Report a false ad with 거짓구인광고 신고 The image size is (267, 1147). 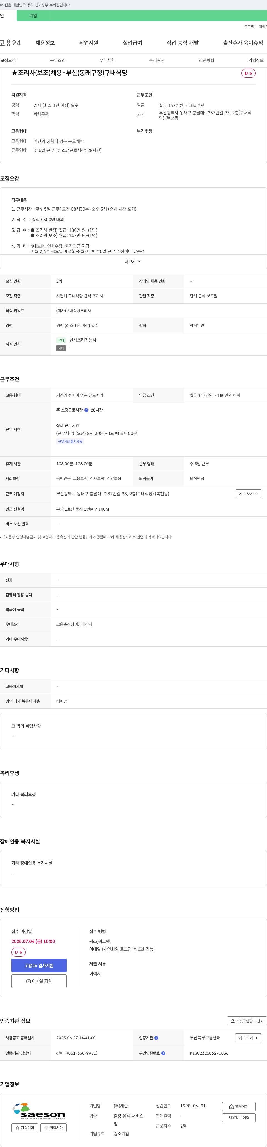pos(247,1021)
